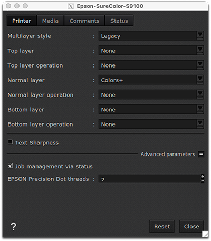Increase Precision Dot threads with plus stepper
Viewport: 211px width, 241px height.
point(203,176)
